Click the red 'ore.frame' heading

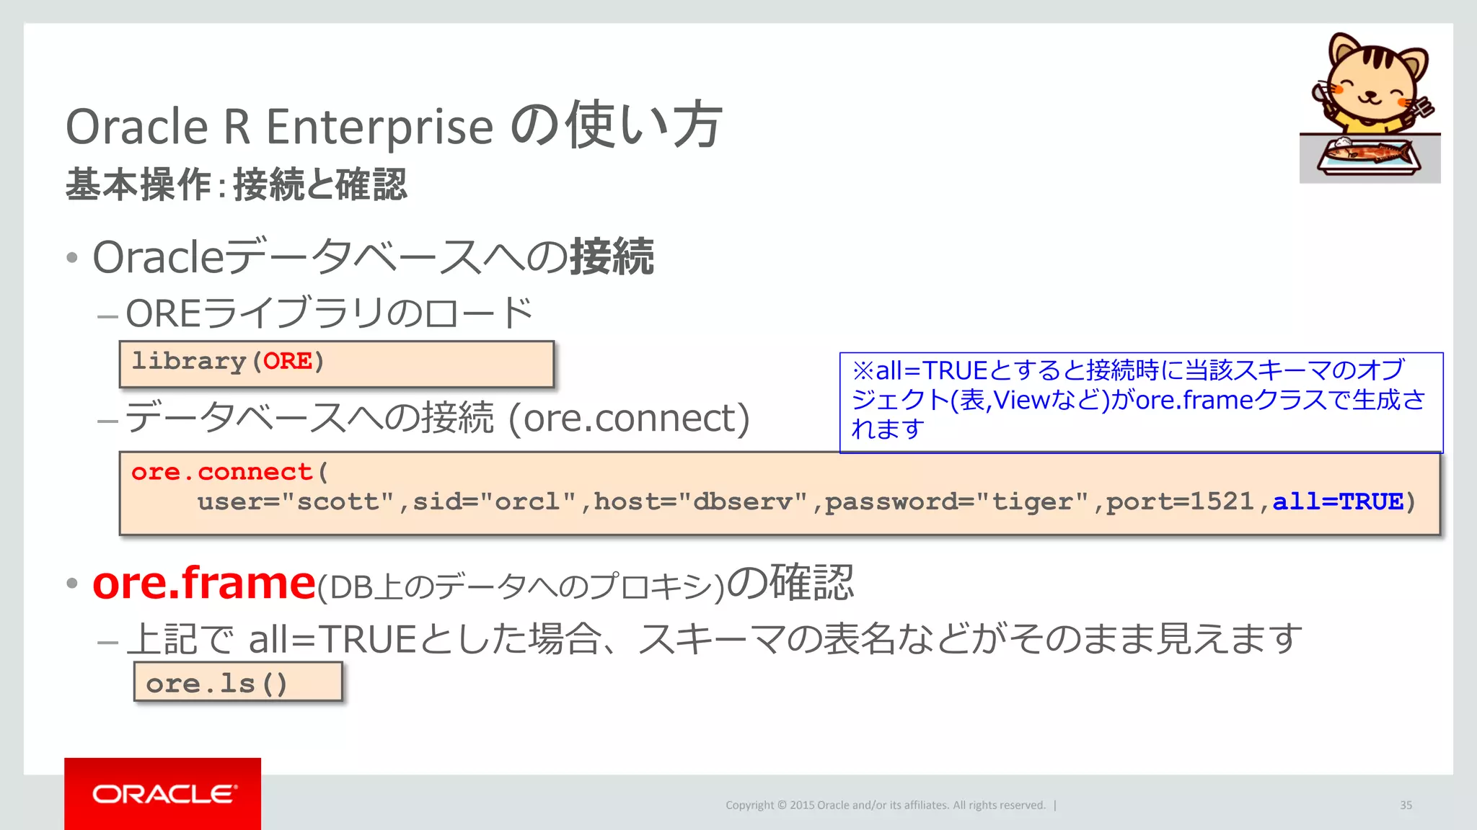click(x=204, y=582)
